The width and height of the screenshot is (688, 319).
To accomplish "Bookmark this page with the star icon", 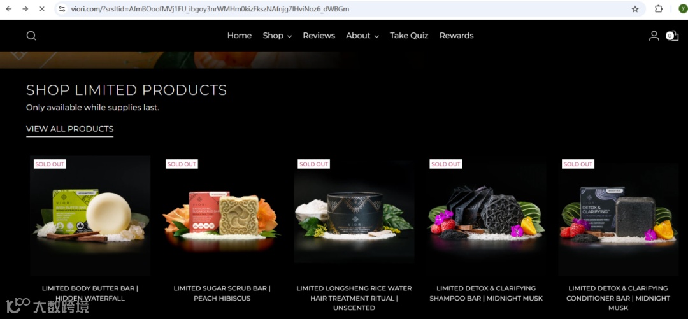I will tap(635, 9).
